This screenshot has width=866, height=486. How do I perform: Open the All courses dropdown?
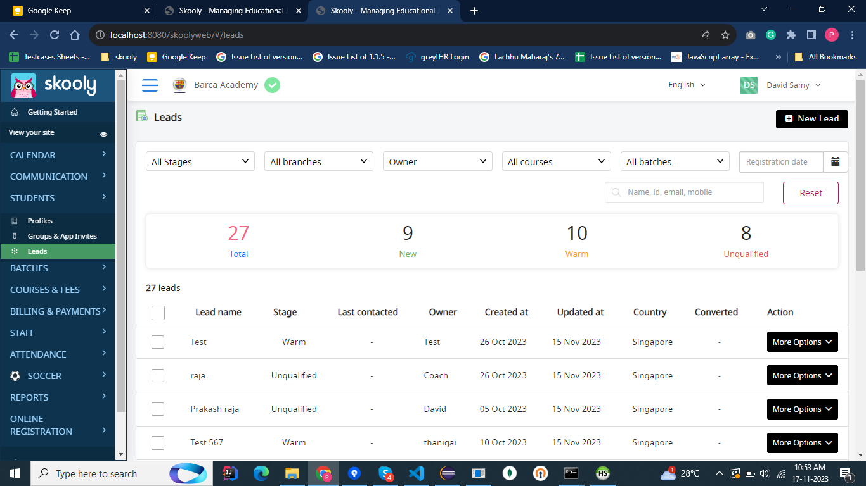coord(556,161)
